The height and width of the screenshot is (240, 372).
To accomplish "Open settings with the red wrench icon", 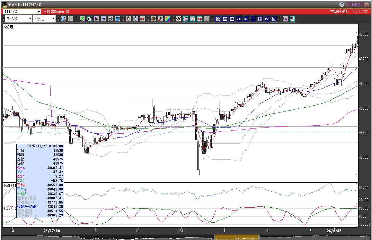I will (160, 19).
